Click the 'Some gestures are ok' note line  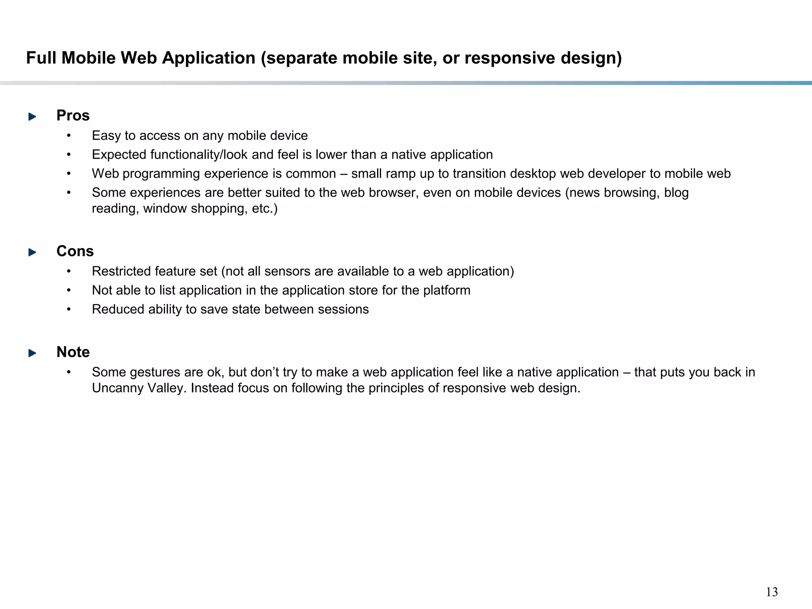[423, 372]
